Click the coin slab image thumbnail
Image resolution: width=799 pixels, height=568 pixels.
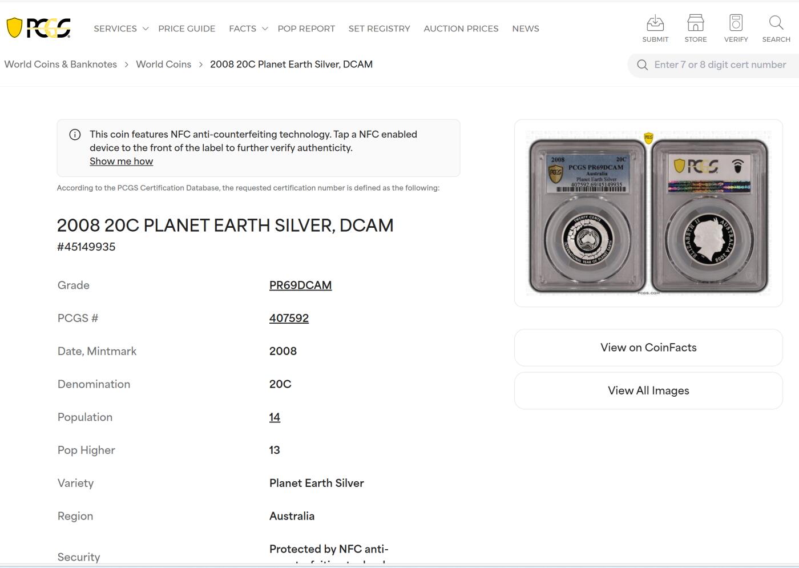[x=648, y=213]
